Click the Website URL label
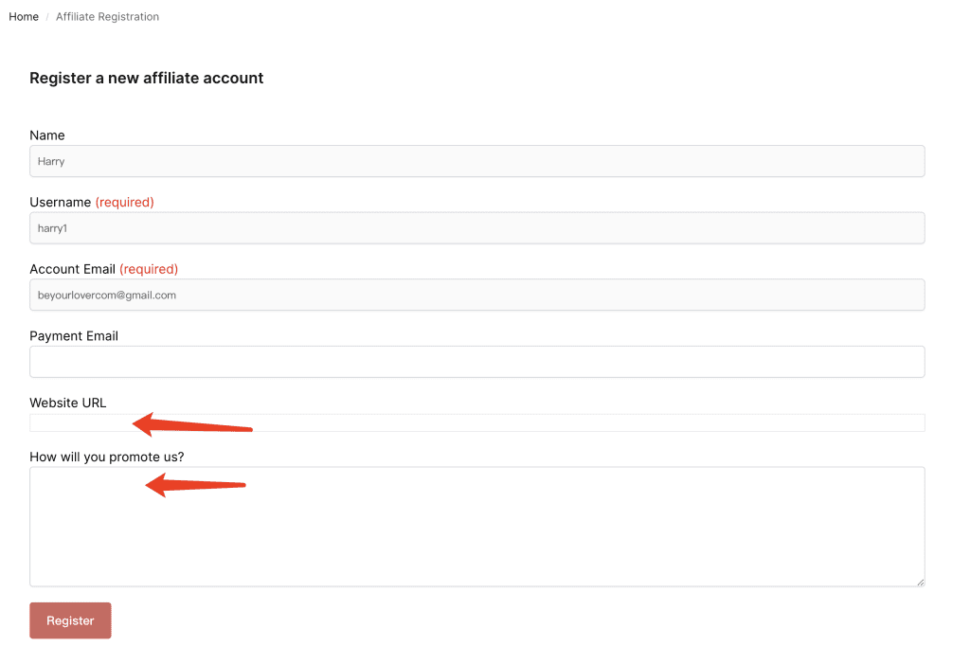Viewport: 970px width, 664px height. coord(68,403)
